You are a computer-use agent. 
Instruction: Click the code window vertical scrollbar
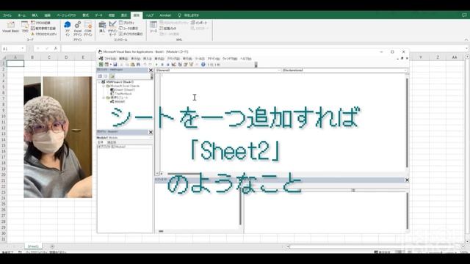407,122
